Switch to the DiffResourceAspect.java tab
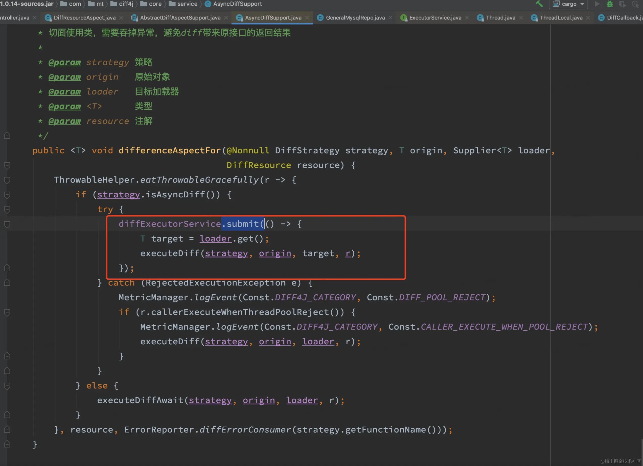 coord(84,18)
